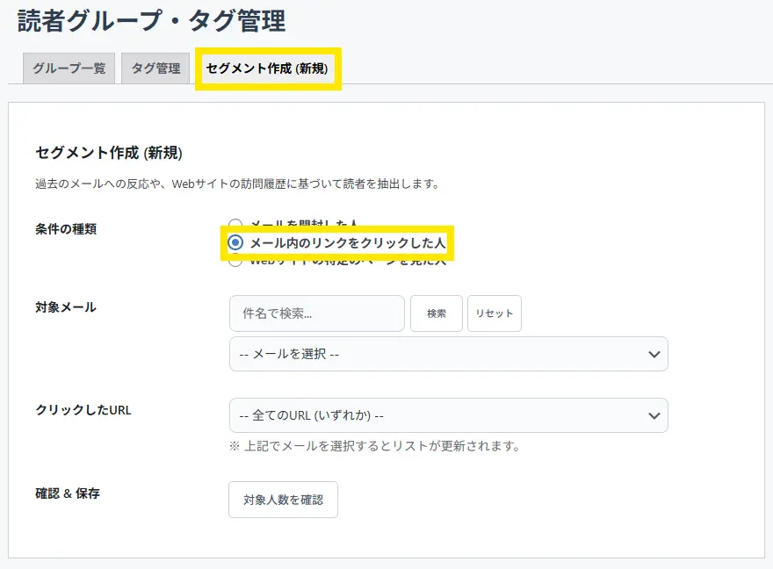Click the クリックしたURL field label

[x=83, y=410]
